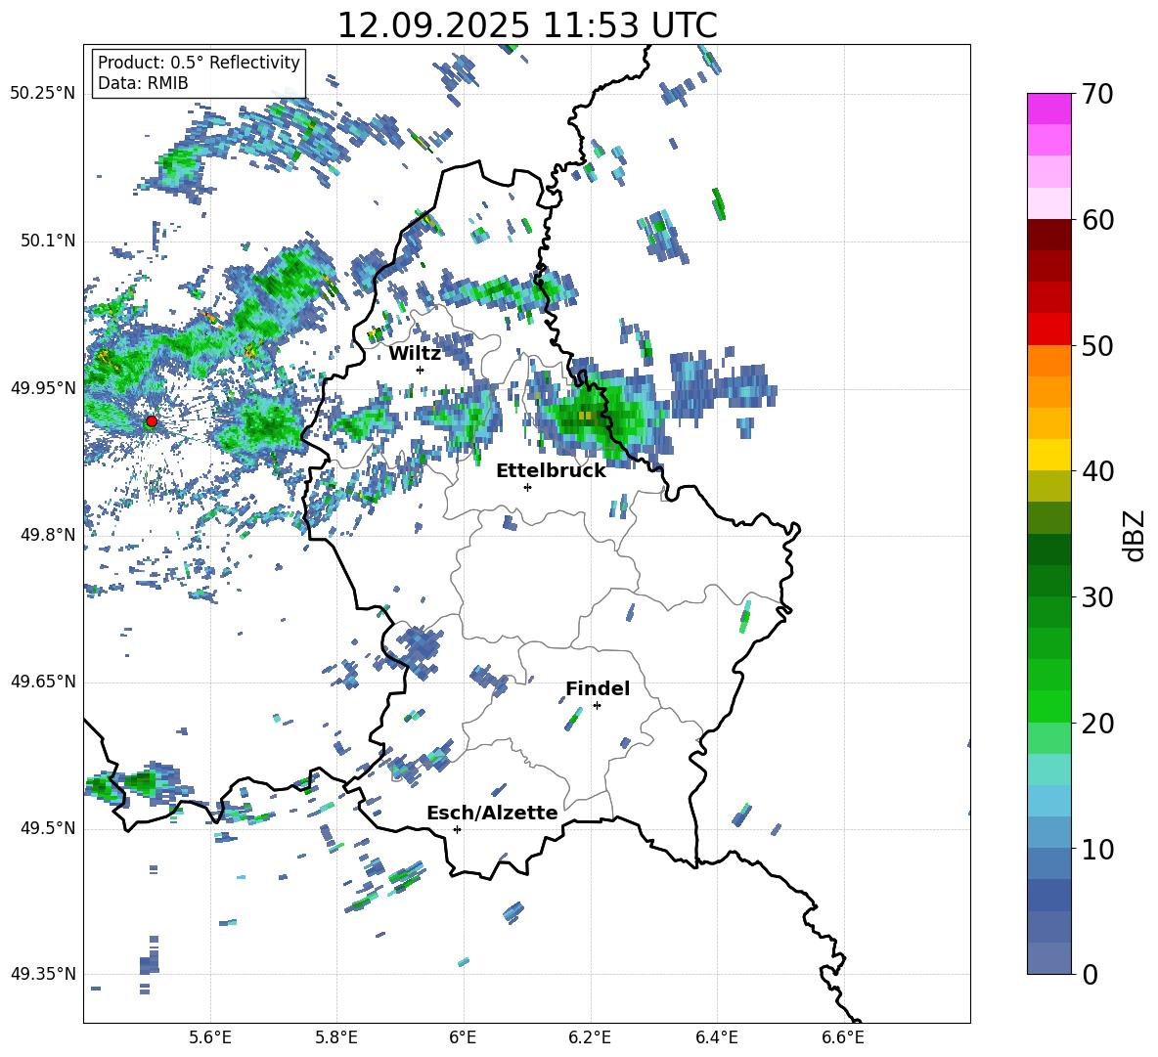
Task: Click the 6.4°E longitude label
Action: [x=716, y=1037]
